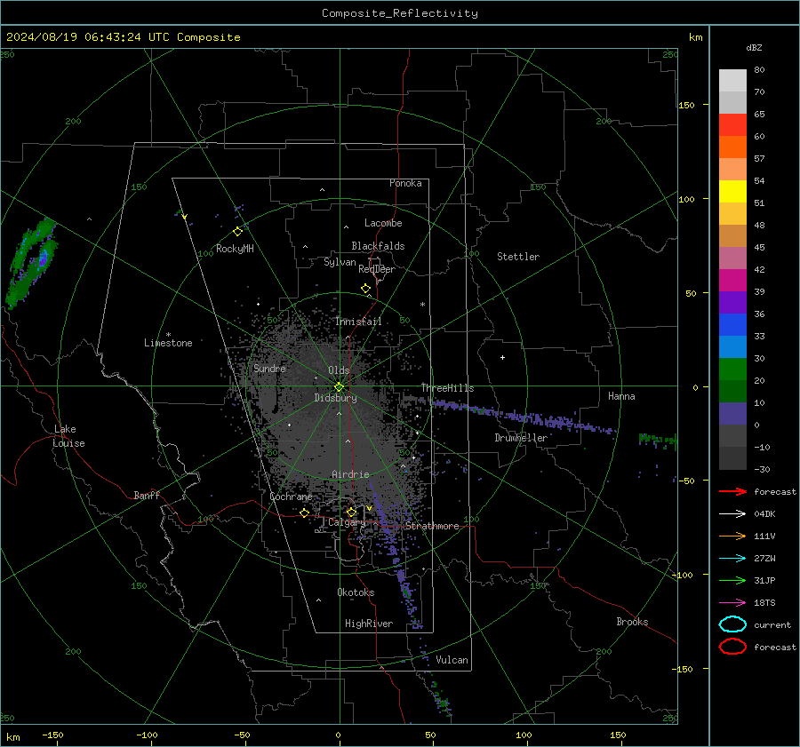Pick the indigo 0-10 dBZ swatch

coord(732,414)
